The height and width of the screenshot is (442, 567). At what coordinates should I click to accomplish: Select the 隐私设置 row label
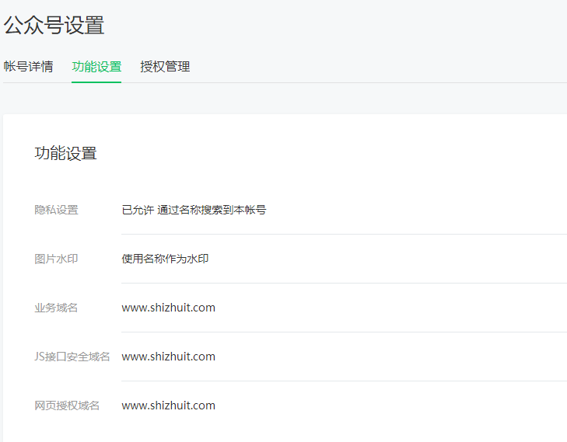pyautogui.click(x=56, y=210)
